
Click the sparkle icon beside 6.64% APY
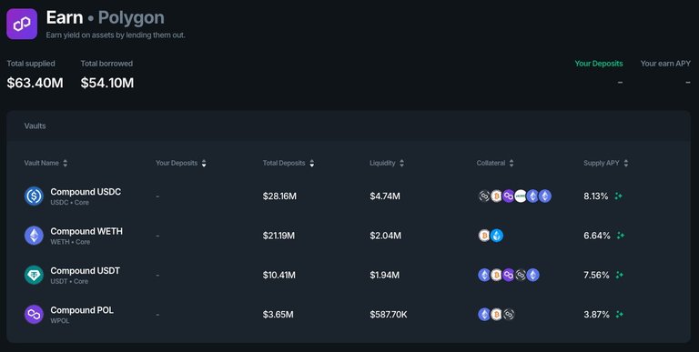click(621, 236)
